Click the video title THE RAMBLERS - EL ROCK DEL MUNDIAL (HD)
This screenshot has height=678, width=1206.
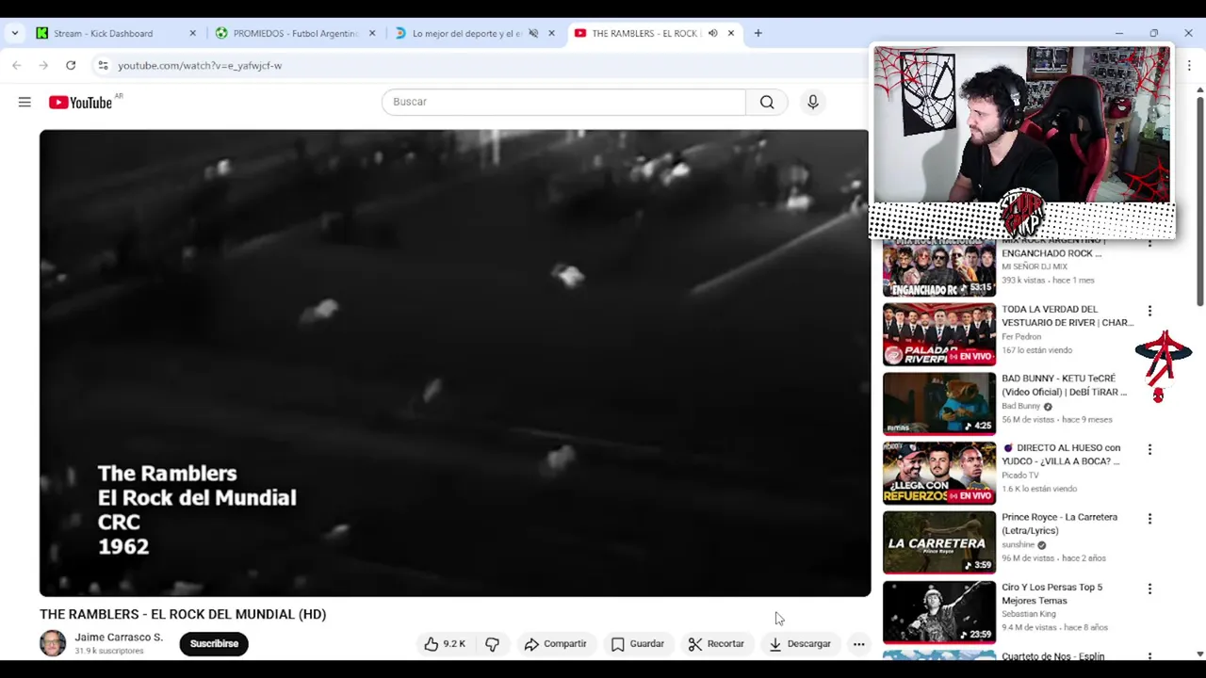183,614
